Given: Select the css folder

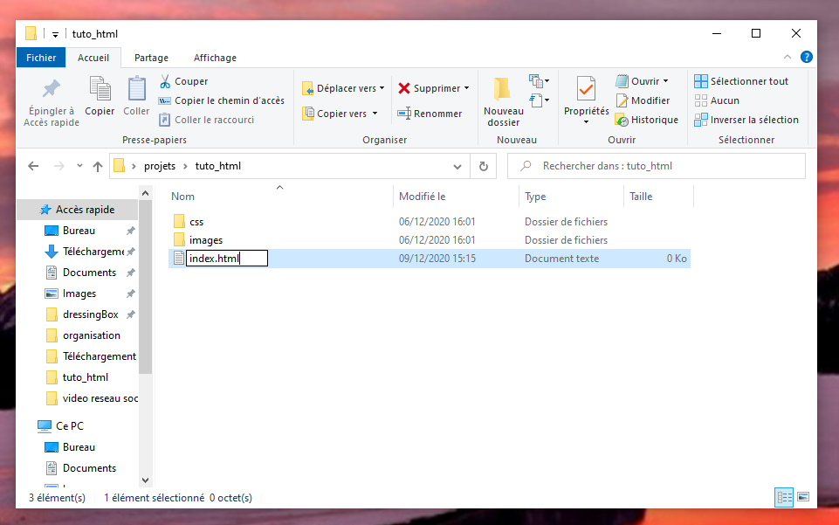Looking at the screenshot, I should [196, 222].
